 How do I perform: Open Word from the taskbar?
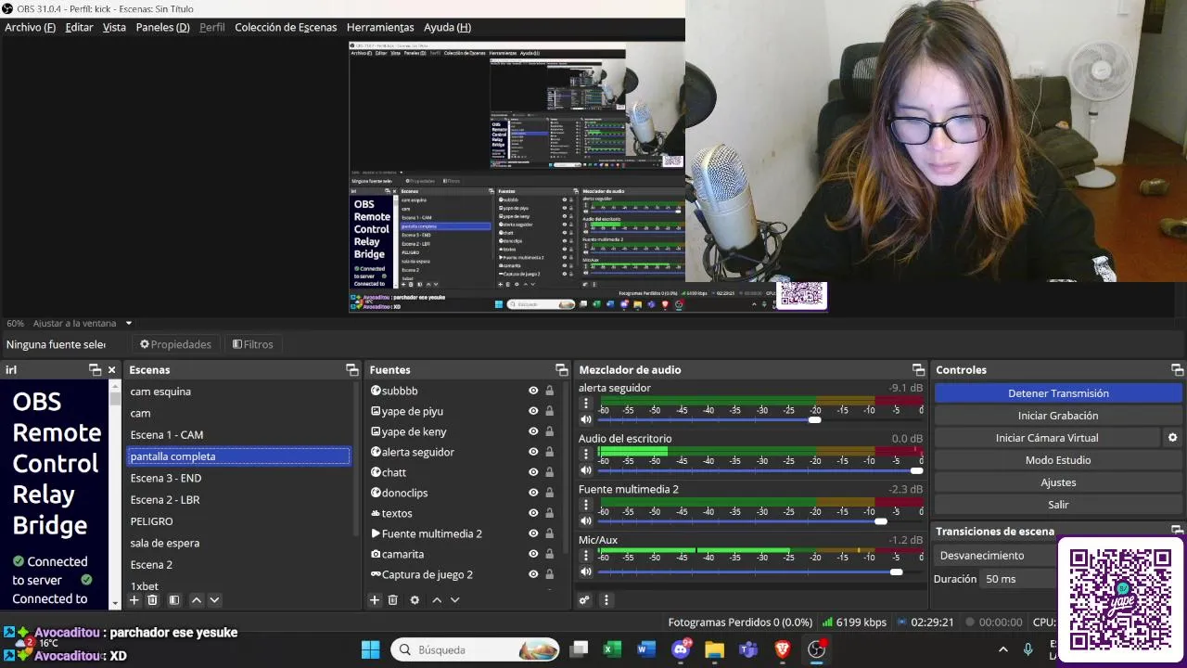point(646,649)
